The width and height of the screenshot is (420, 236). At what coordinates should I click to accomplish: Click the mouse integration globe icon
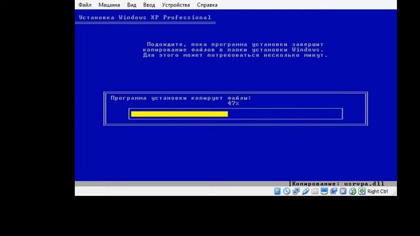point(352,191)
